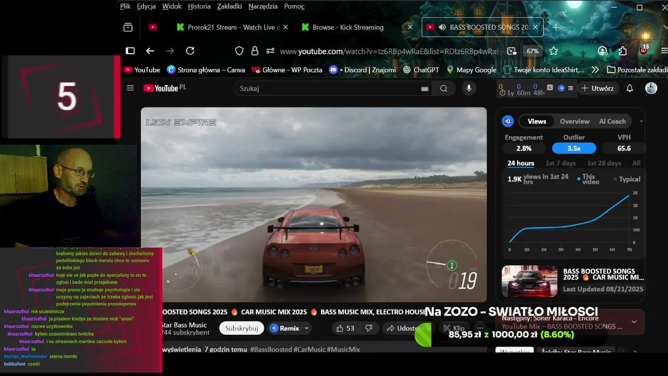The image size is (668, 376).
Task: Like the video with thumbs up 53
Action: pos(345,328)
